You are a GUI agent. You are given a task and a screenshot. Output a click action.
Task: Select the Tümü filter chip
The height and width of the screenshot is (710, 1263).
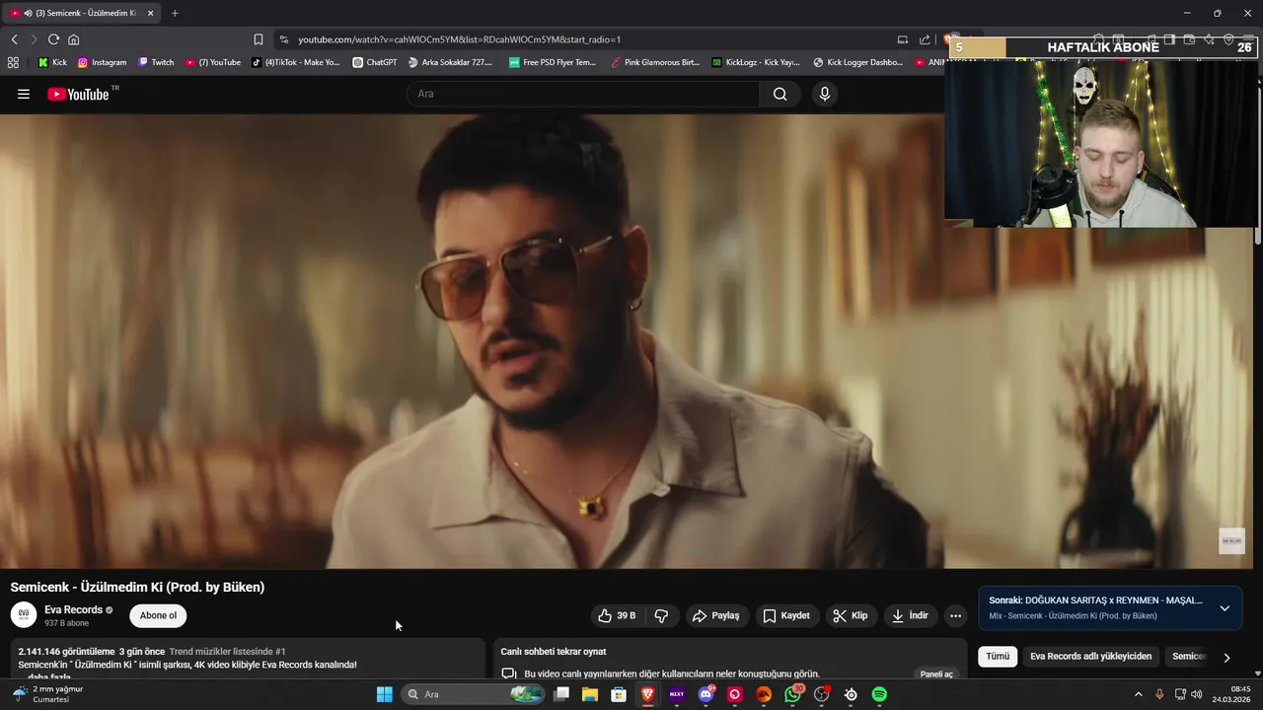click(998, 656)
